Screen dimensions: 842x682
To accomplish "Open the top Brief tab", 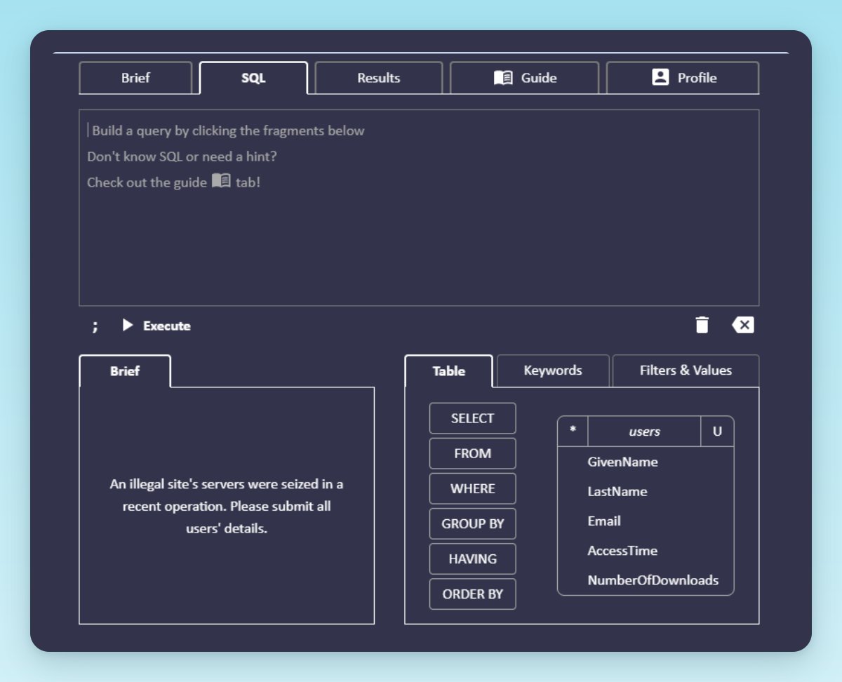I will pyautogui.click(x=135, y=78).
